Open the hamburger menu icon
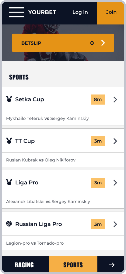Screen dimensions: 126x274 [16, 12]
